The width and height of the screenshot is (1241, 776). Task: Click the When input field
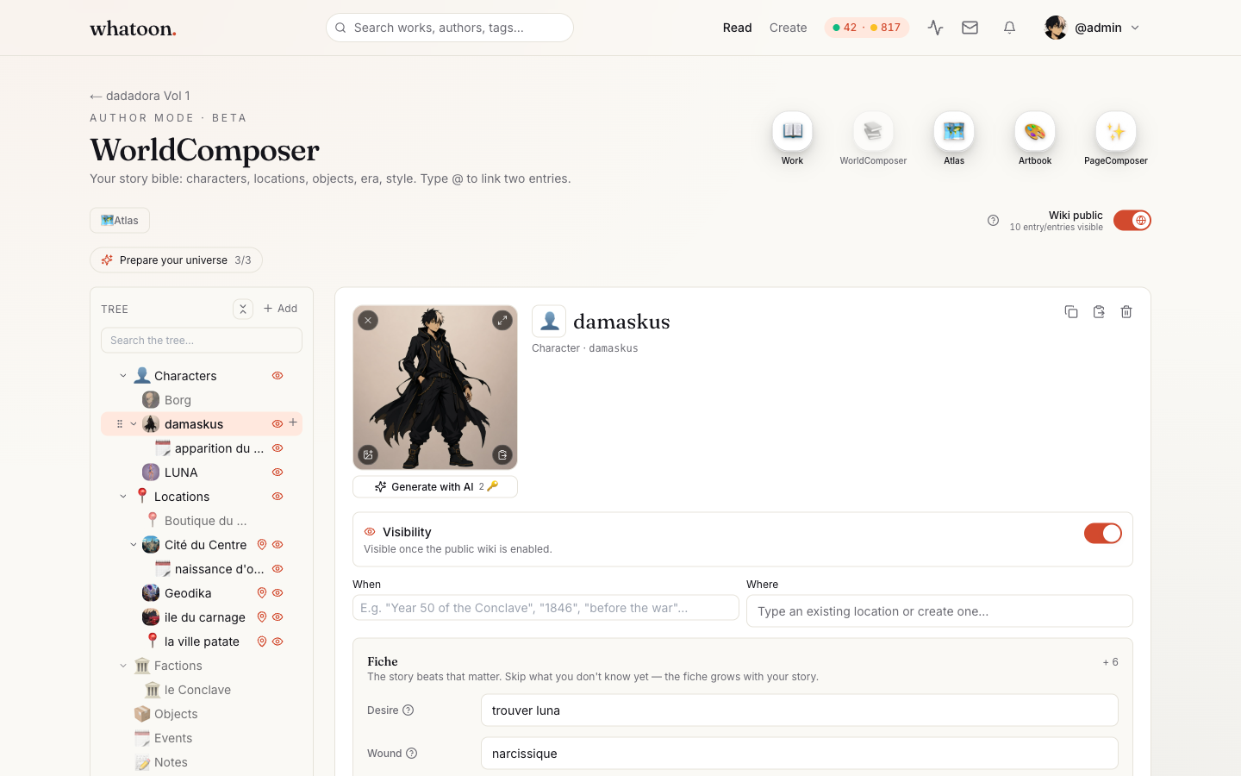click(x=546, y=608)
